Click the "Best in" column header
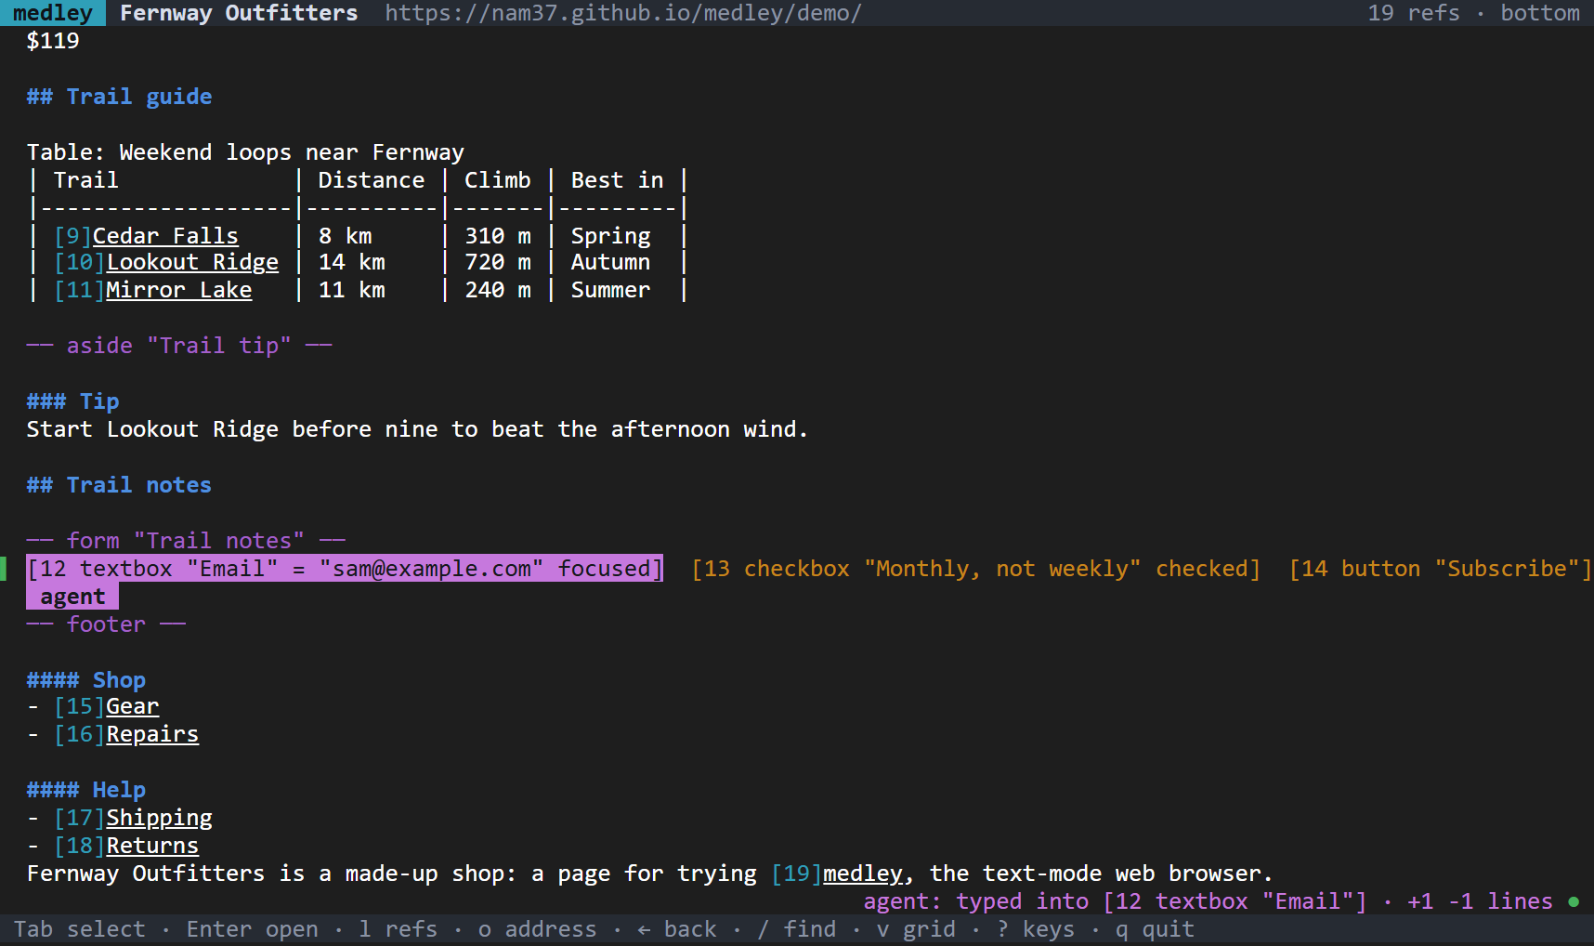The height and width of the screenshot is (946, 1594). click(x=618, y=180)
